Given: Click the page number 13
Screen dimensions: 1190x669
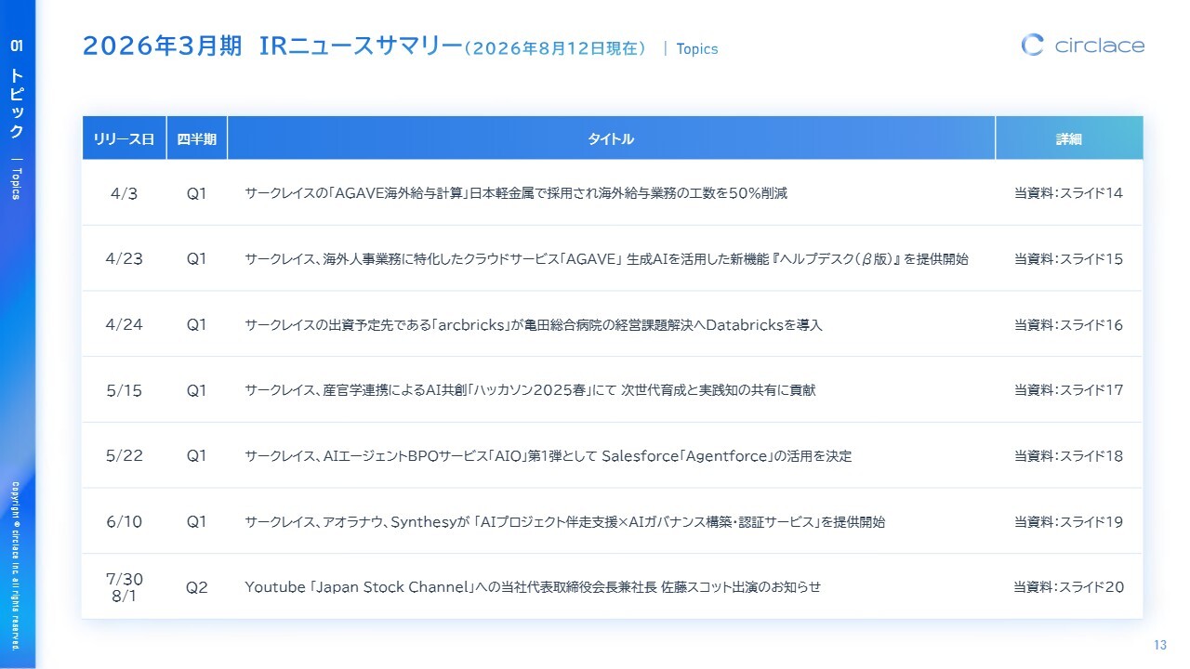Looking at the screenshot, I should pyautogui.click(x=1159, y=646).
